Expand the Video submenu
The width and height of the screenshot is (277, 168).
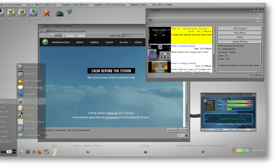click(8, 122)
